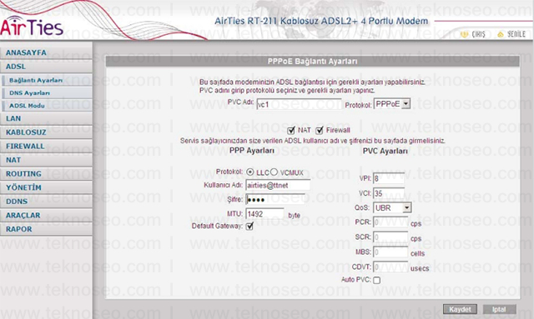Select the LLC protocol radio button
534x319 pixels.
(250, 172)
